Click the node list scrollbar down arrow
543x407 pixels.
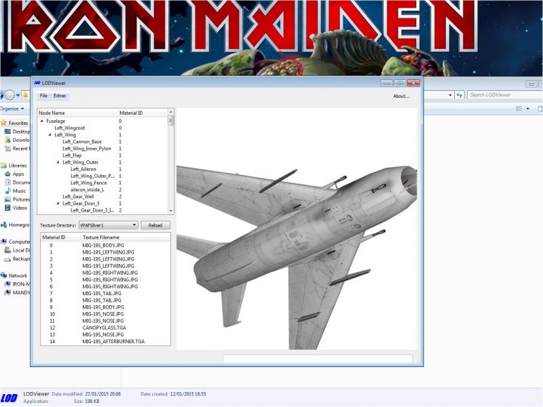tap(171, 211)
